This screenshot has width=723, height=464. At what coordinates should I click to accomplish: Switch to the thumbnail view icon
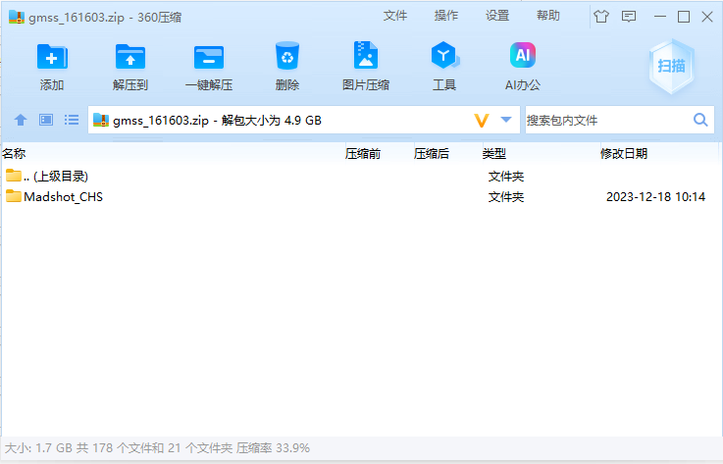pos(46,120)
